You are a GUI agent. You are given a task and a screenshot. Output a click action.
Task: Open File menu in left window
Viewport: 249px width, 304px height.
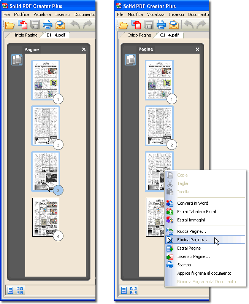coord(6,14)
